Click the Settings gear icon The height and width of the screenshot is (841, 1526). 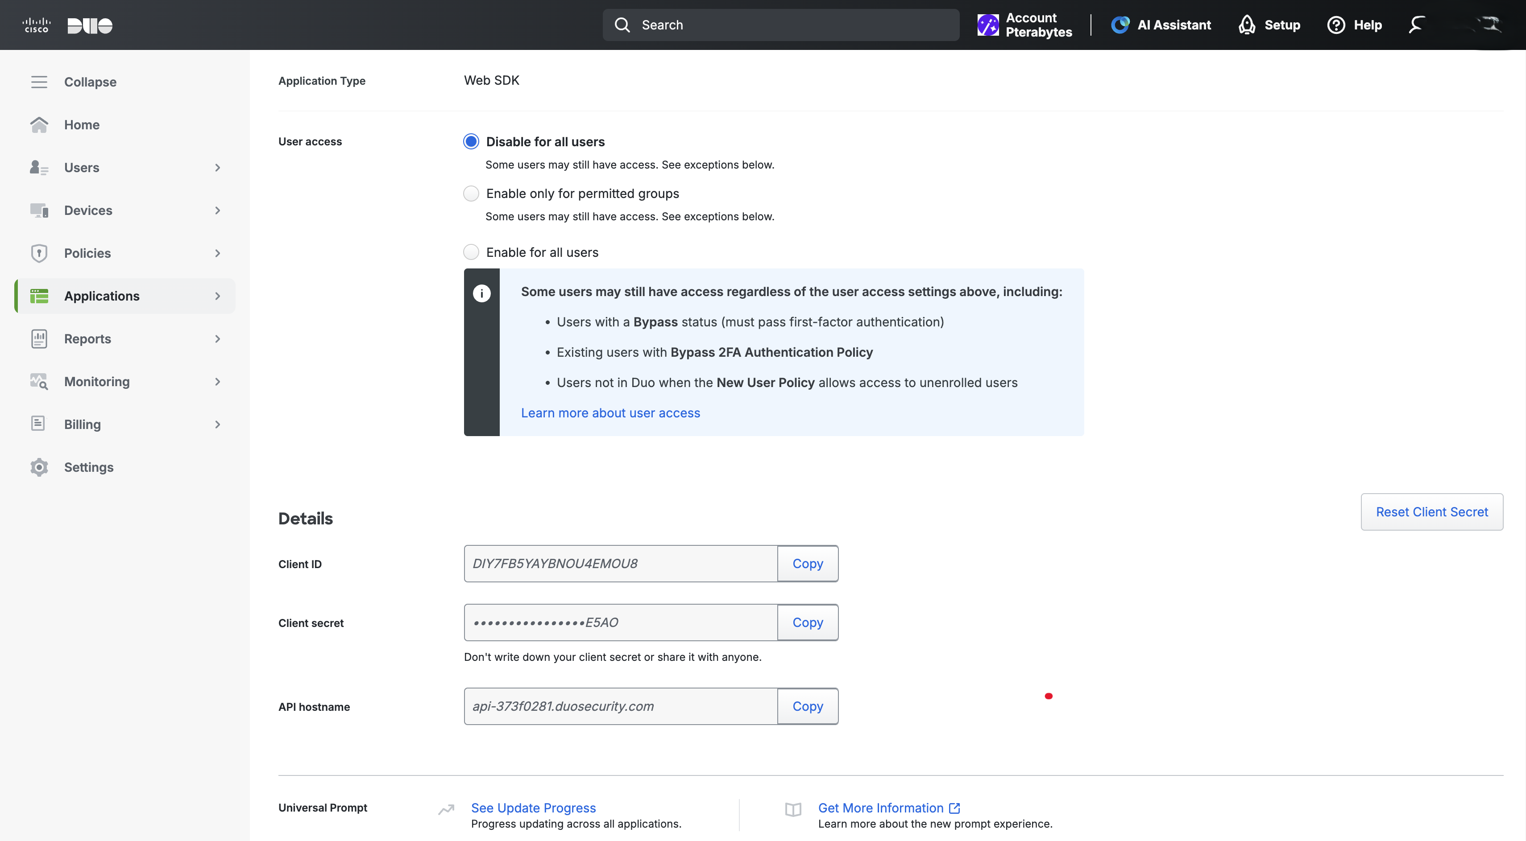(x=39, y=467)
